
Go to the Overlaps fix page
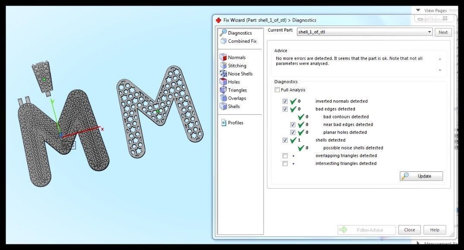click(237, 98)
